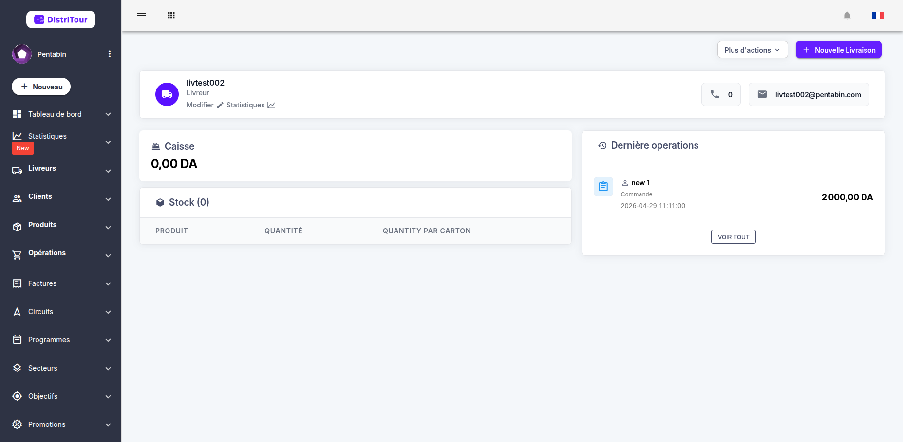This screenshot has height=442, width=903.
Task: Click the Secteurs layers icon
Action: (x=17, y=368)
